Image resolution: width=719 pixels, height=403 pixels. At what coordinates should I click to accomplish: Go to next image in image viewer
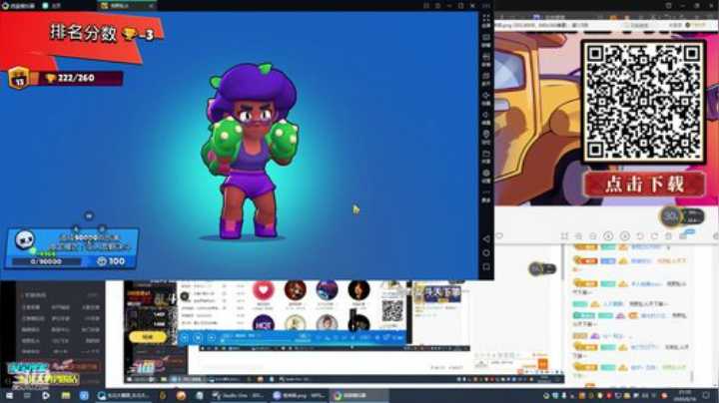[x=624, y=235]
